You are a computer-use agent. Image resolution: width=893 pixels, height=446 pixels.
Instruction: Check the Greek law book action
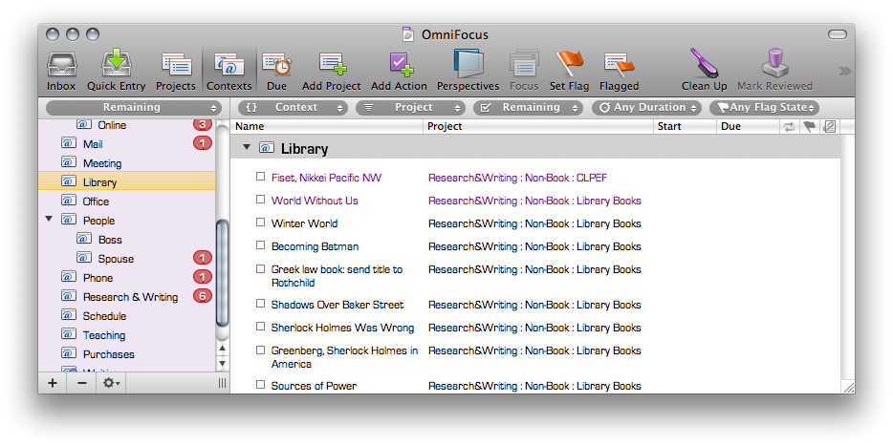[260, 268]
